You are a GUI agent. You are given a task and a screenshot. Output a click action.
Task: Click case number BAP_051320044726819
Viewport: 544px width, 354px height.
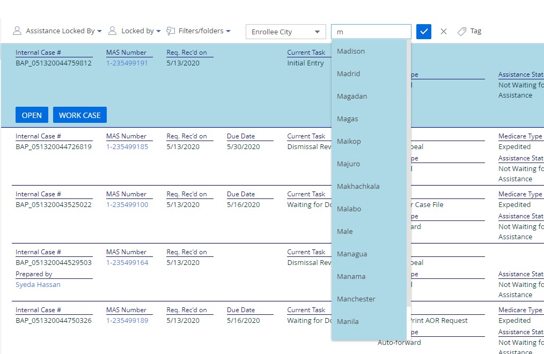click(54, 146)
